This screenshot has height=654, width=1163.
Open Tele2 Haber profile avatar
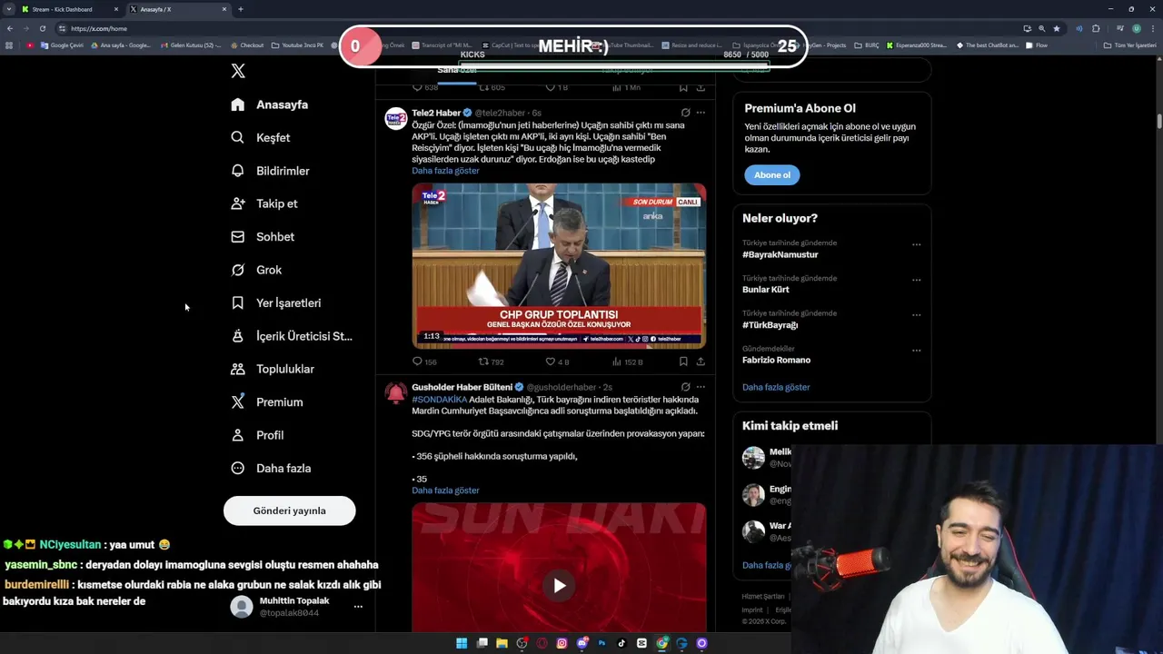pyautogui.click(x=396, y=118)
